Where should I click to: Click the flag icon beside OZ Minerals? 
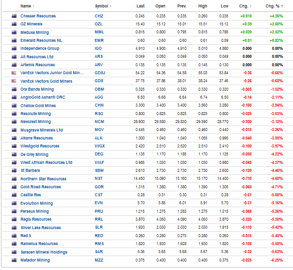(14, 24)
